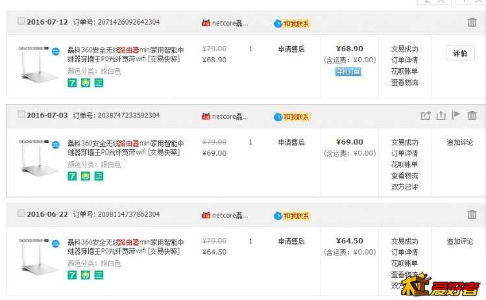This screenshot has width=486, height=300.
Task: Tick the checkbox for order 2016-07-03
Action: point(21,114)
